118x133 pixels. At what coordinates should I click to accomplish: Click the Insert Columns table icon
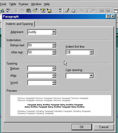point(87,11)
